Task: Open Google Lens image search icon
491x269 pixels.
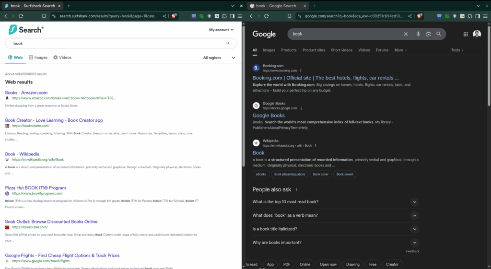Action: pyautogui.click(x=429, y=34)
